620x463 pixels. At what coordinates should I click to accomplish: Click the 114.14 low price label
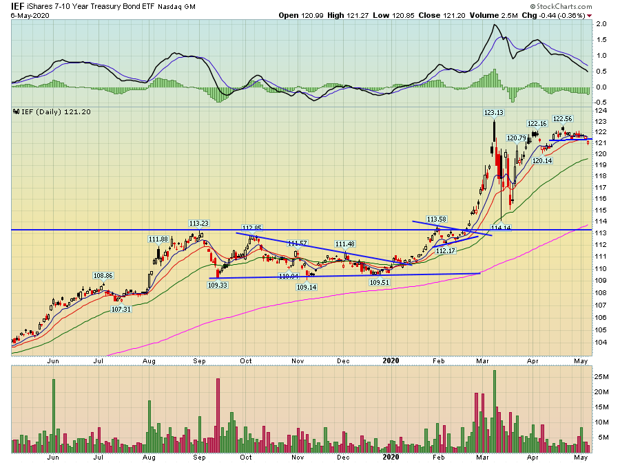(x=501, y=228)
